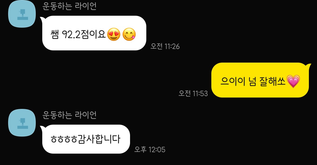Open the bottom 운동하는 라이언 profile avatar
This screenshot has height=165, width=317.
tap(22, 123)
